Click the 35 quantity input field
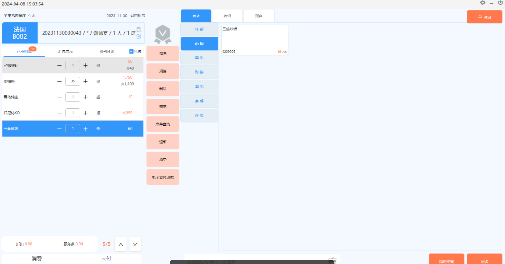 tap(73, 81)
